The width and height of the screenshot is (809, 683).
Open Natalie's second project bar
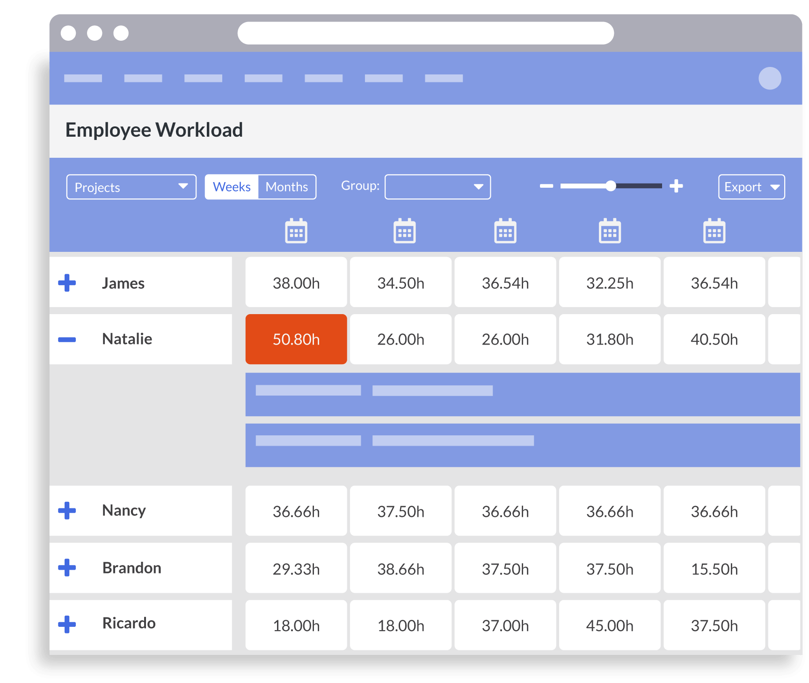click(523, 445)
